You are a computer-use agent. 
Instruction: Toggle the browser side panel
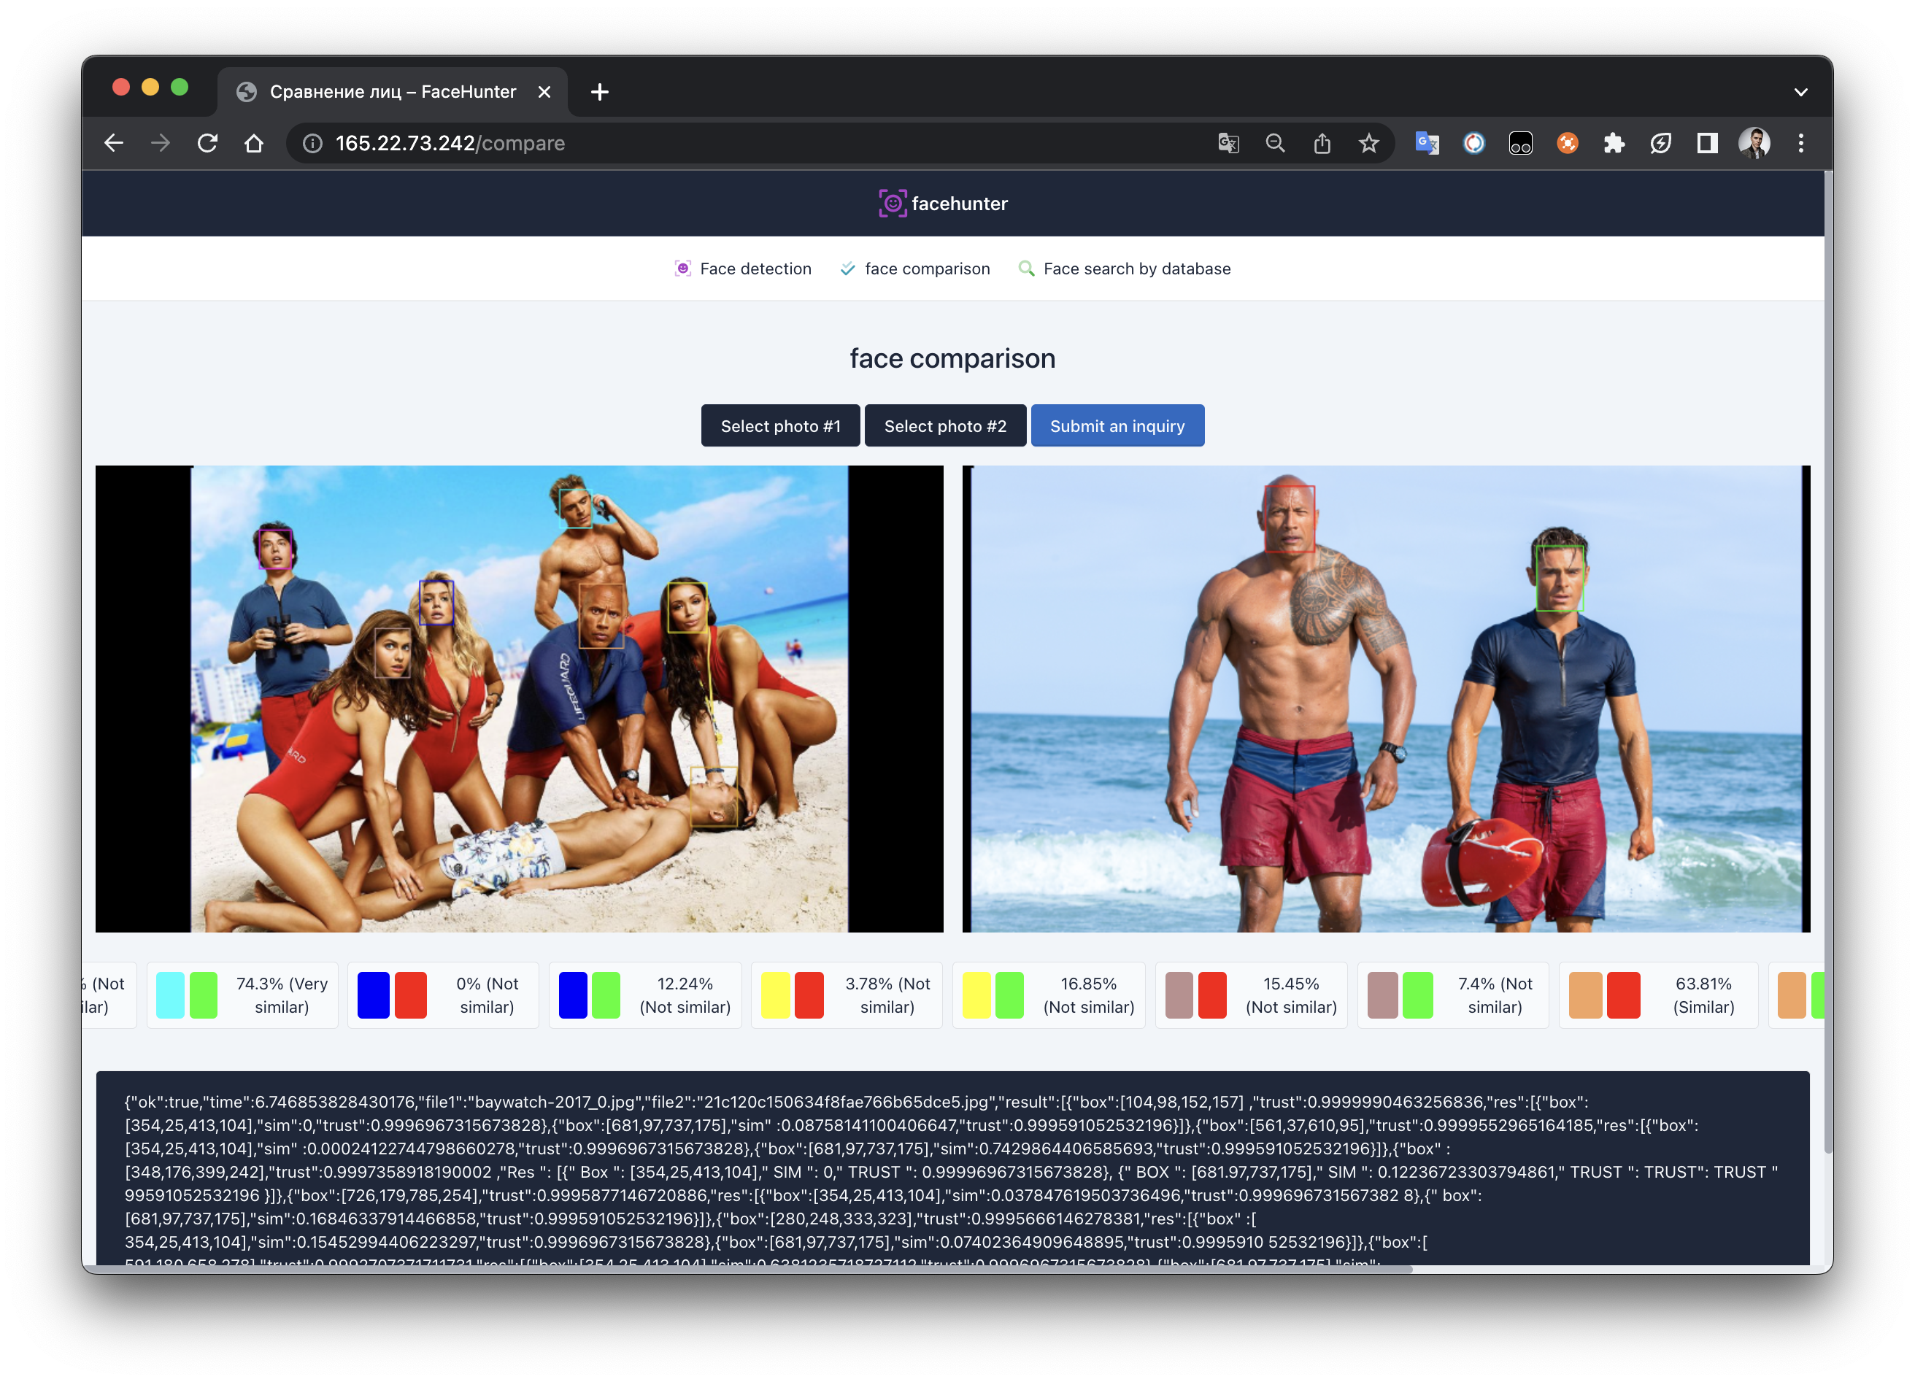coord(1707,144)
